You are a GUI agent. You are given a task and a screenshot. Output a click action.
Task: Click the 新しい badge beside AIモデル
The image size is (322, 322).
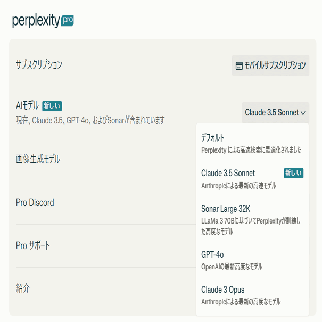click(x=52, y=106)
